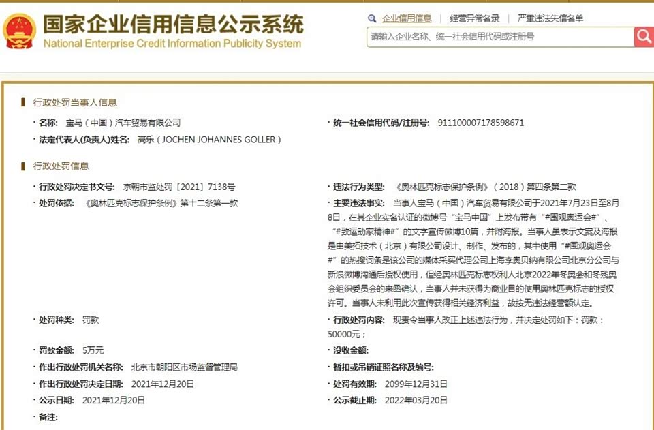Click the small magnifier beside 企业信用信息
This screenshot has width=654, height=430.
click(372, 18)
